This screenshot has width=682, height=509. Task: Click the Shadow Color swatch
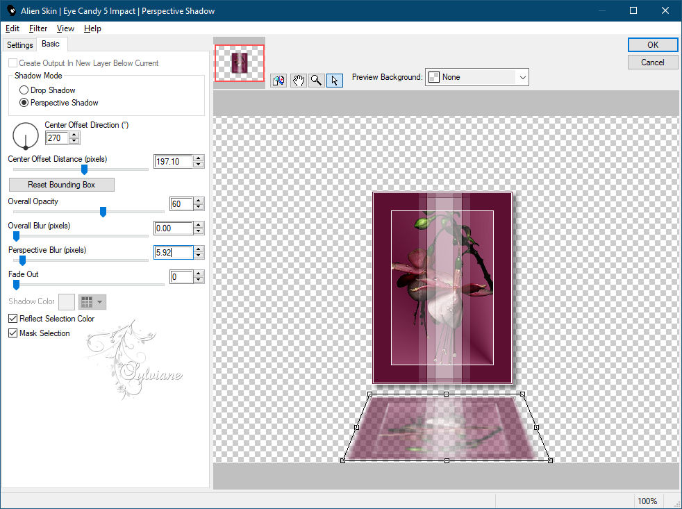point(67,302)
